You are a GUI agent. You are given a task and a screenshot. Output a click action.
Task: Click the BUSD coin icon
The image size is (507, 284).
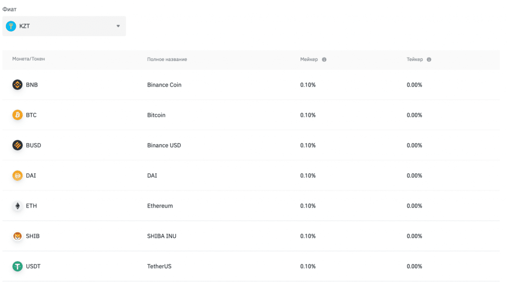click(17, 145)
